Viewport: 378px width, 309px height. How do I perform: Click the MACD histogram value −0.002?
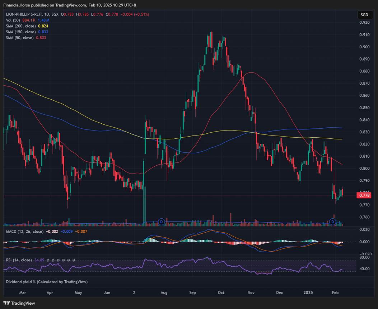click(52, 232)
